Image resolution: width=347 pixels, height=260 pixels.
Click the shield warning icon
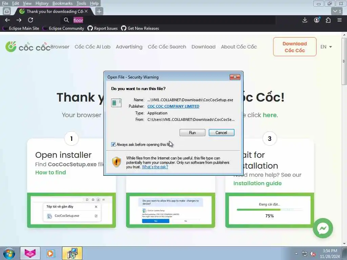(x=117, y=161)
